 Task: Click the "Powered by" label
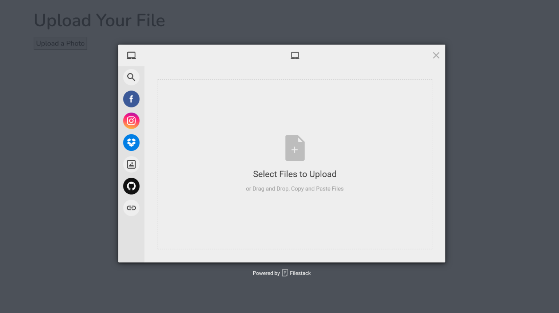click(x=266, y=273)
